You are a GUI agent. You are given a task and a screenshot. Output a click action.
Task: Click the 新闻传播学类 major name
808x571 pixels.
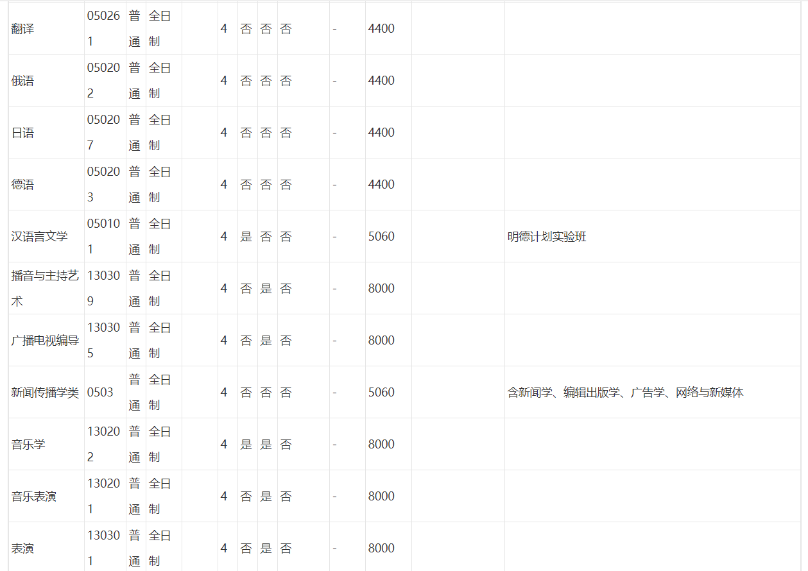click(x=45, y=393)
